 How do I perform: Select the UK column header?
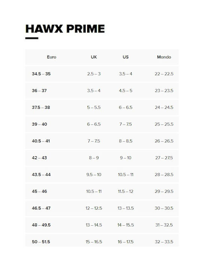(94, 57)
